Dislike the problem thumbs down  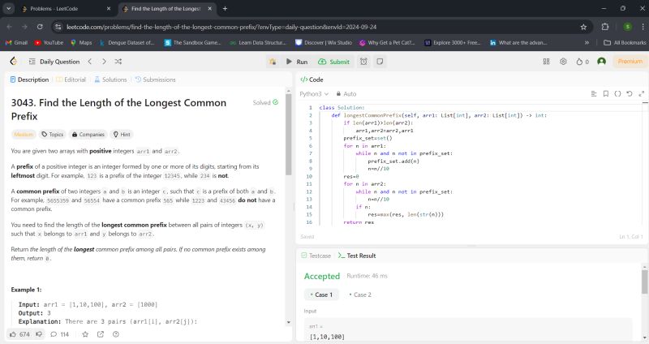point(39,334)
